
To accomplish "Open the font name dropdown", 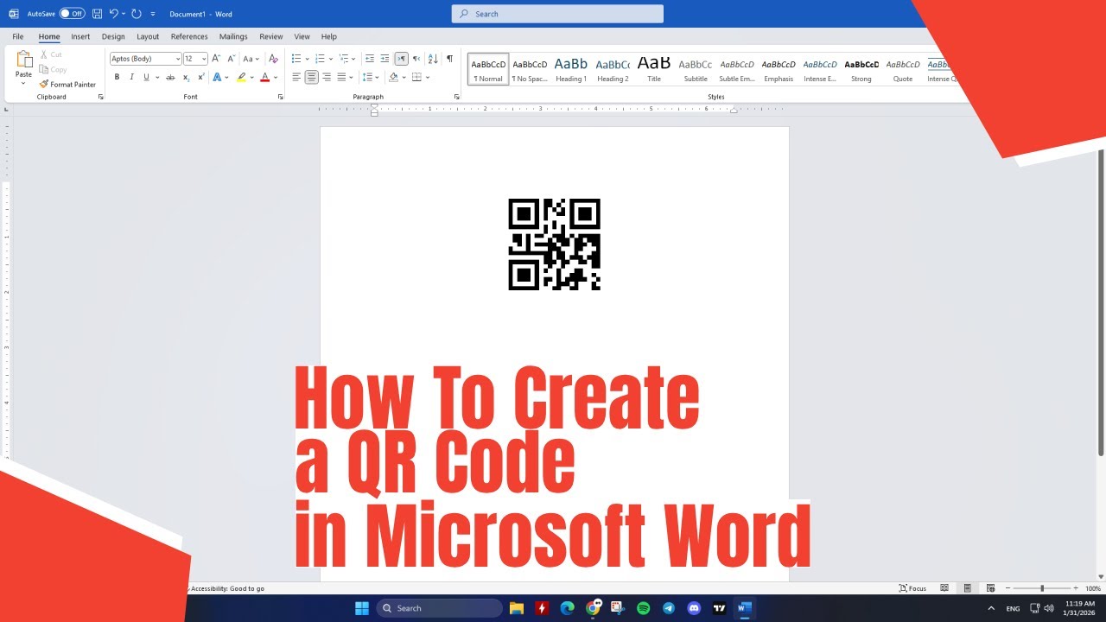I will coord(178,59).
